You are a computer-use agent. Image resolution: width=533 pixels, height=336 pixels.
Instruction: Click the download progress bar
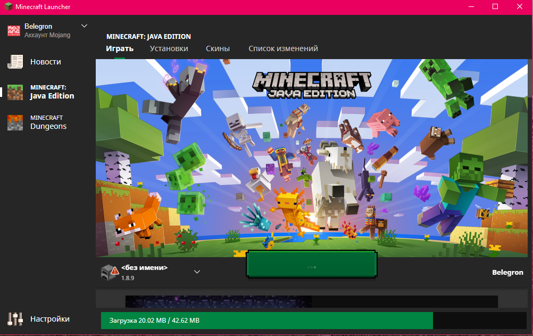[314, 321]
